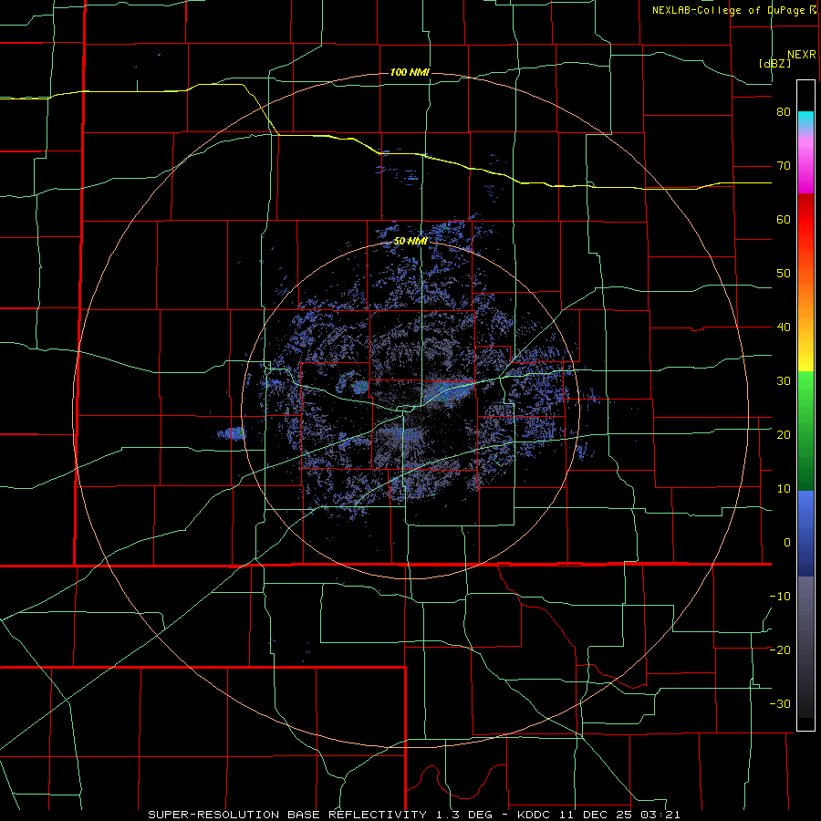
Task: Click the -30 value on the dBZ scale
Action: 780,703
